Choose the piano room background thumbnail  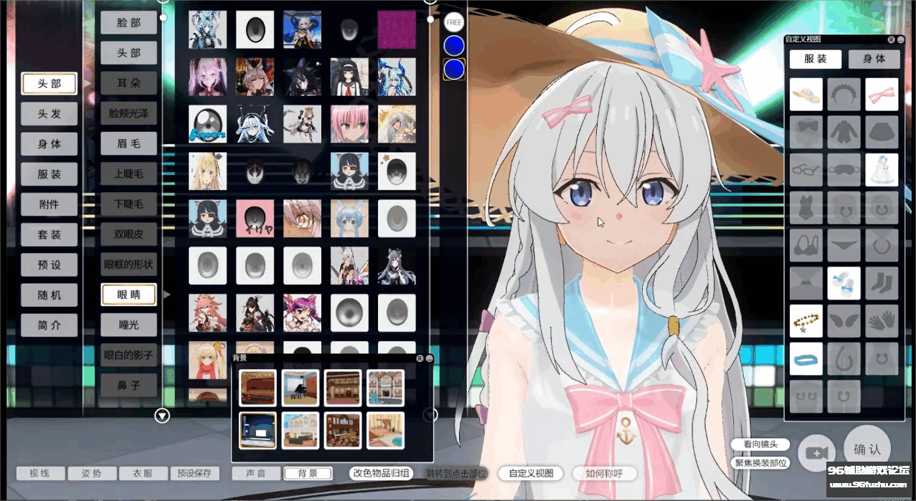tap(300, 388)
